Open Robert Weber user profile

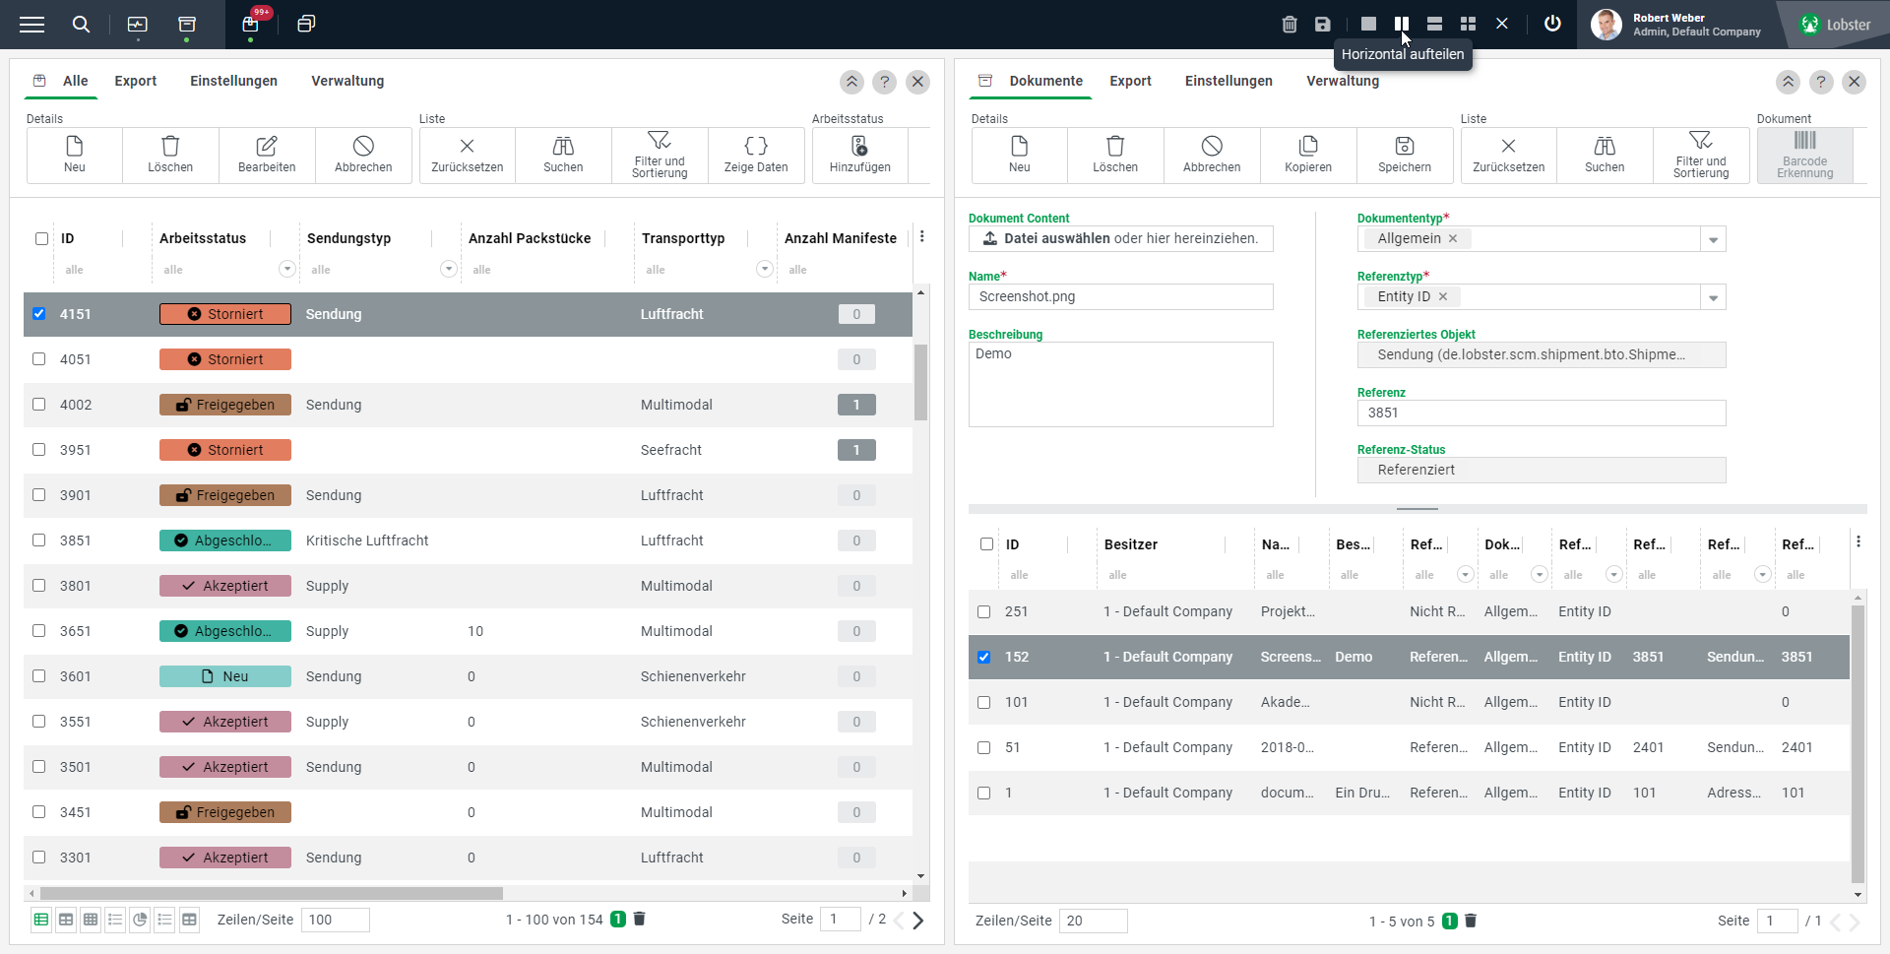tap(1678, 25)
